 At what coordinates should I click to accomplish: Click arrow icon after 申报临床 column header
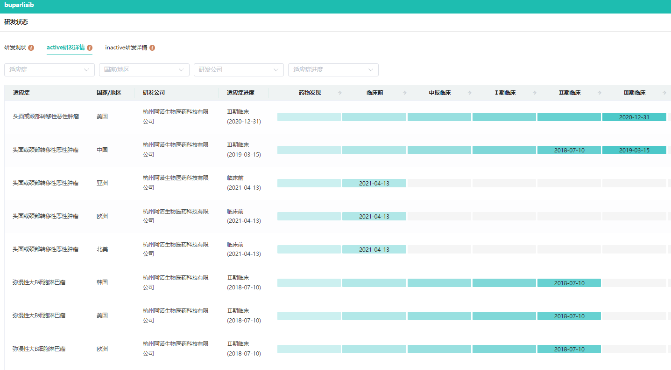[x=469, y=93]
